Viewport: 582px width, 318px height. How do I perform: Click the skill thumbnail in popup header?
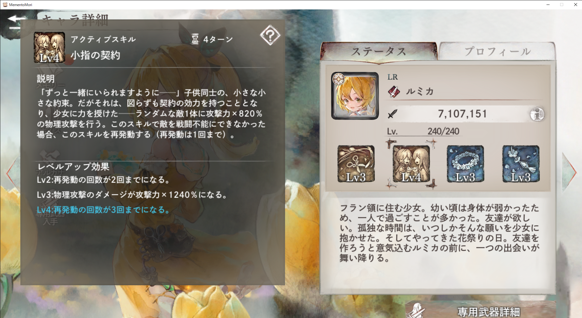tap(49, 47)
